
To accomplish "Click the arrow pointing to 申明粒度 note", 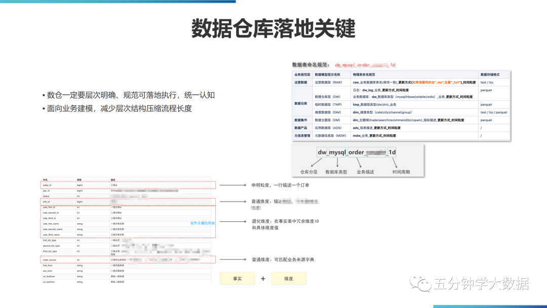I will coord(233,185).
